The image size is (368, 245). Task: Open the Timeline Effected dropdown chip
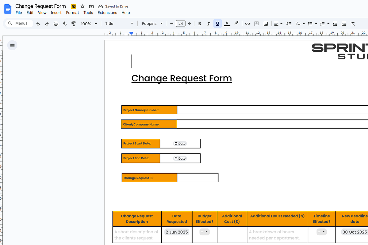(322, 232)
